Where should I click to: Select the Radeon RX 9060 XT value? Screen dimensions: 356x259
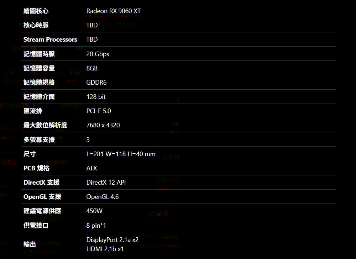[x=113, y=11]
